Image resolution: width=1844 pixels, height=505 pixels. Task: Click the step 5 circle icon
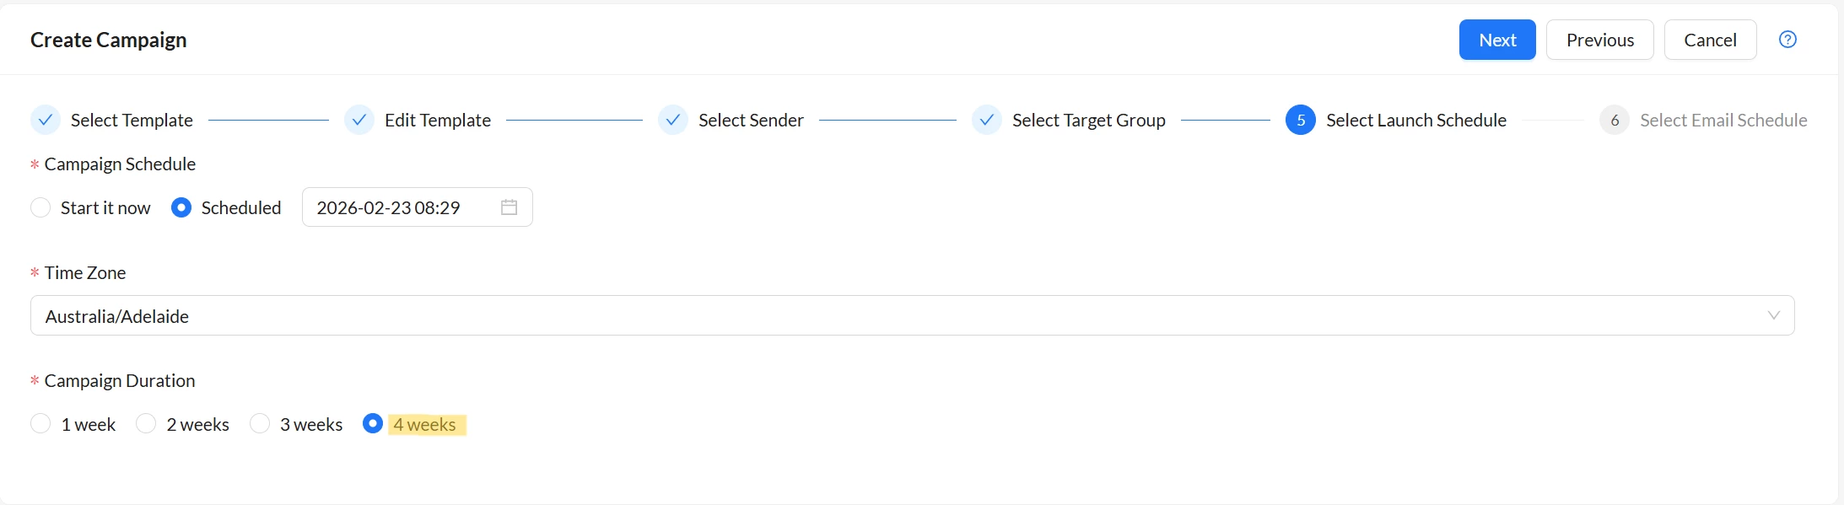click(x=1301, y=121)
